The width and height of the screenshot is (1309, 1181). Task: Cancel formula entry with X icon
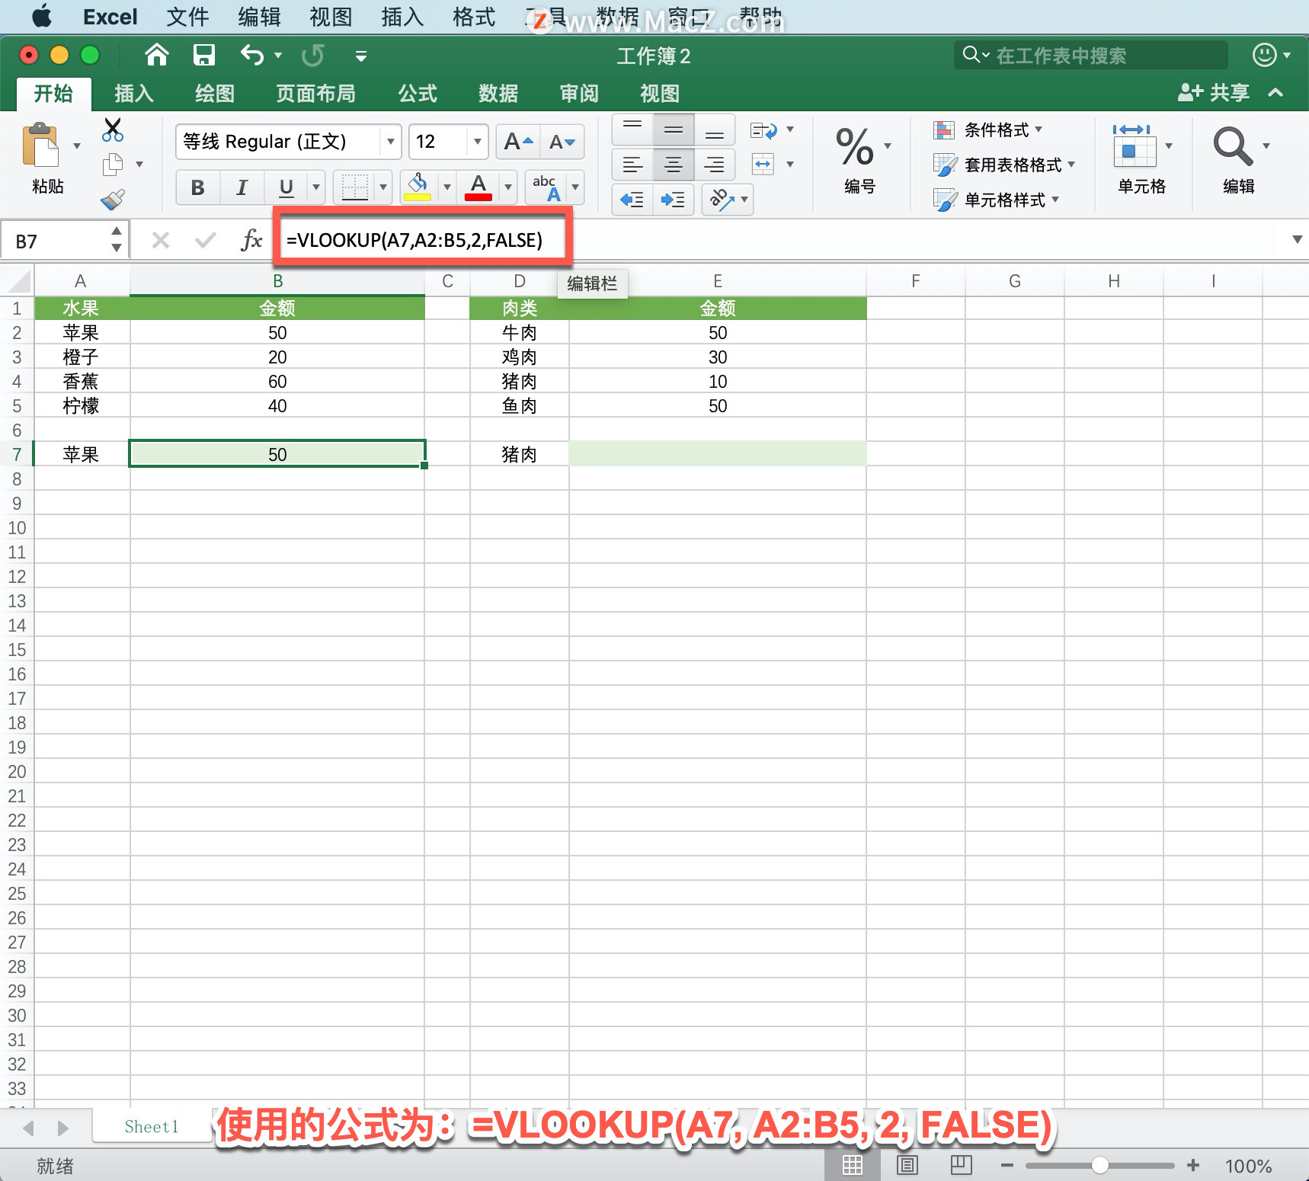click(x=161, y=241)
